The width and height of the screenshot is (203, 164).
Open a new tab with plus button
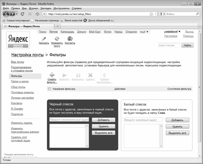pos(57,26)
